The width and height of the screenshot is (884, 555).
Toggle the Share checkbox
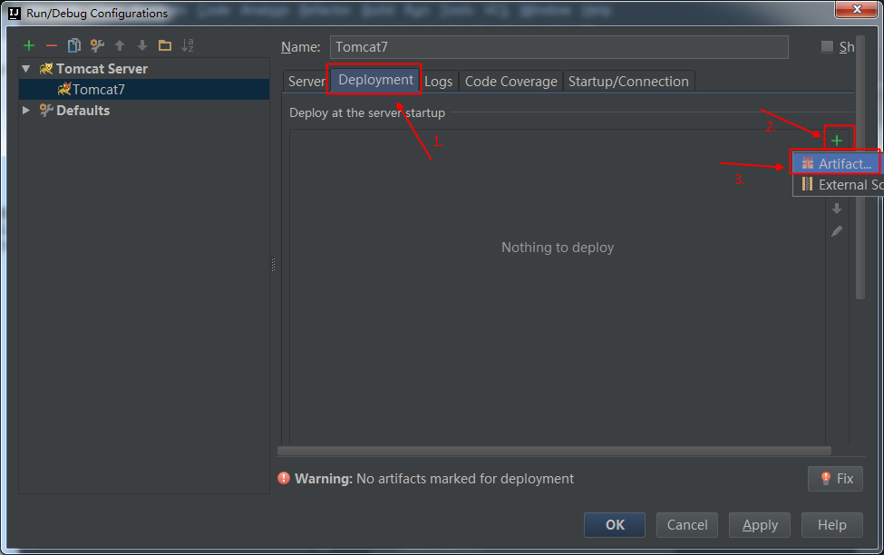tap(827, 47)
